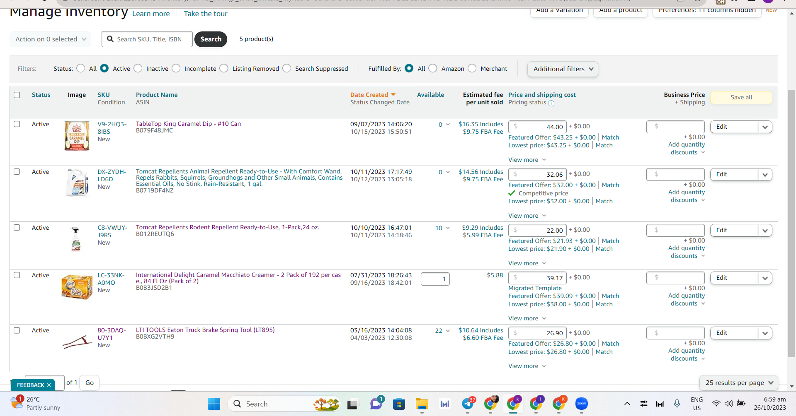Switch to Chrome with the orange K badge
The height and width of the screenshot is (416, 796).
coord(559,404)
